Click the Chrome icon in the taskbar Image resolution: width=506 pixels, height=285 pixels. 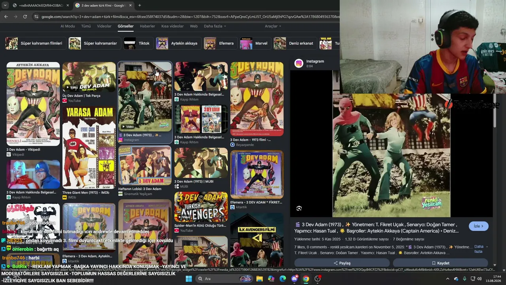click(x=306, y=279)
